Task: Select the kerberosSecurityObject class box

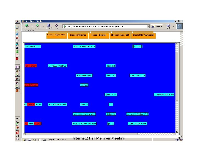Action: click(x=84, y=46)
